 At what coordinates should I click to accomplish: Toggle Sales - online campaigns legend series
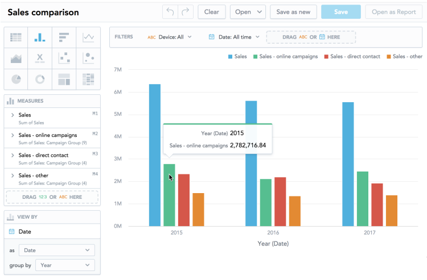(x=289, y=57)
